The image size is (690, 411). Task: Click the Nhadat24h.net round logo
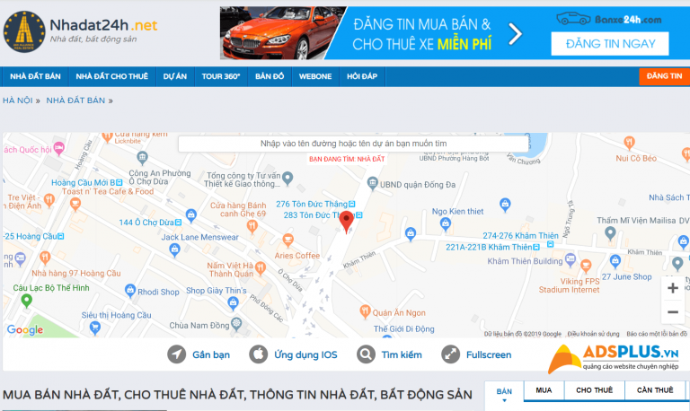pyautogui.click(x=24, y=31)
